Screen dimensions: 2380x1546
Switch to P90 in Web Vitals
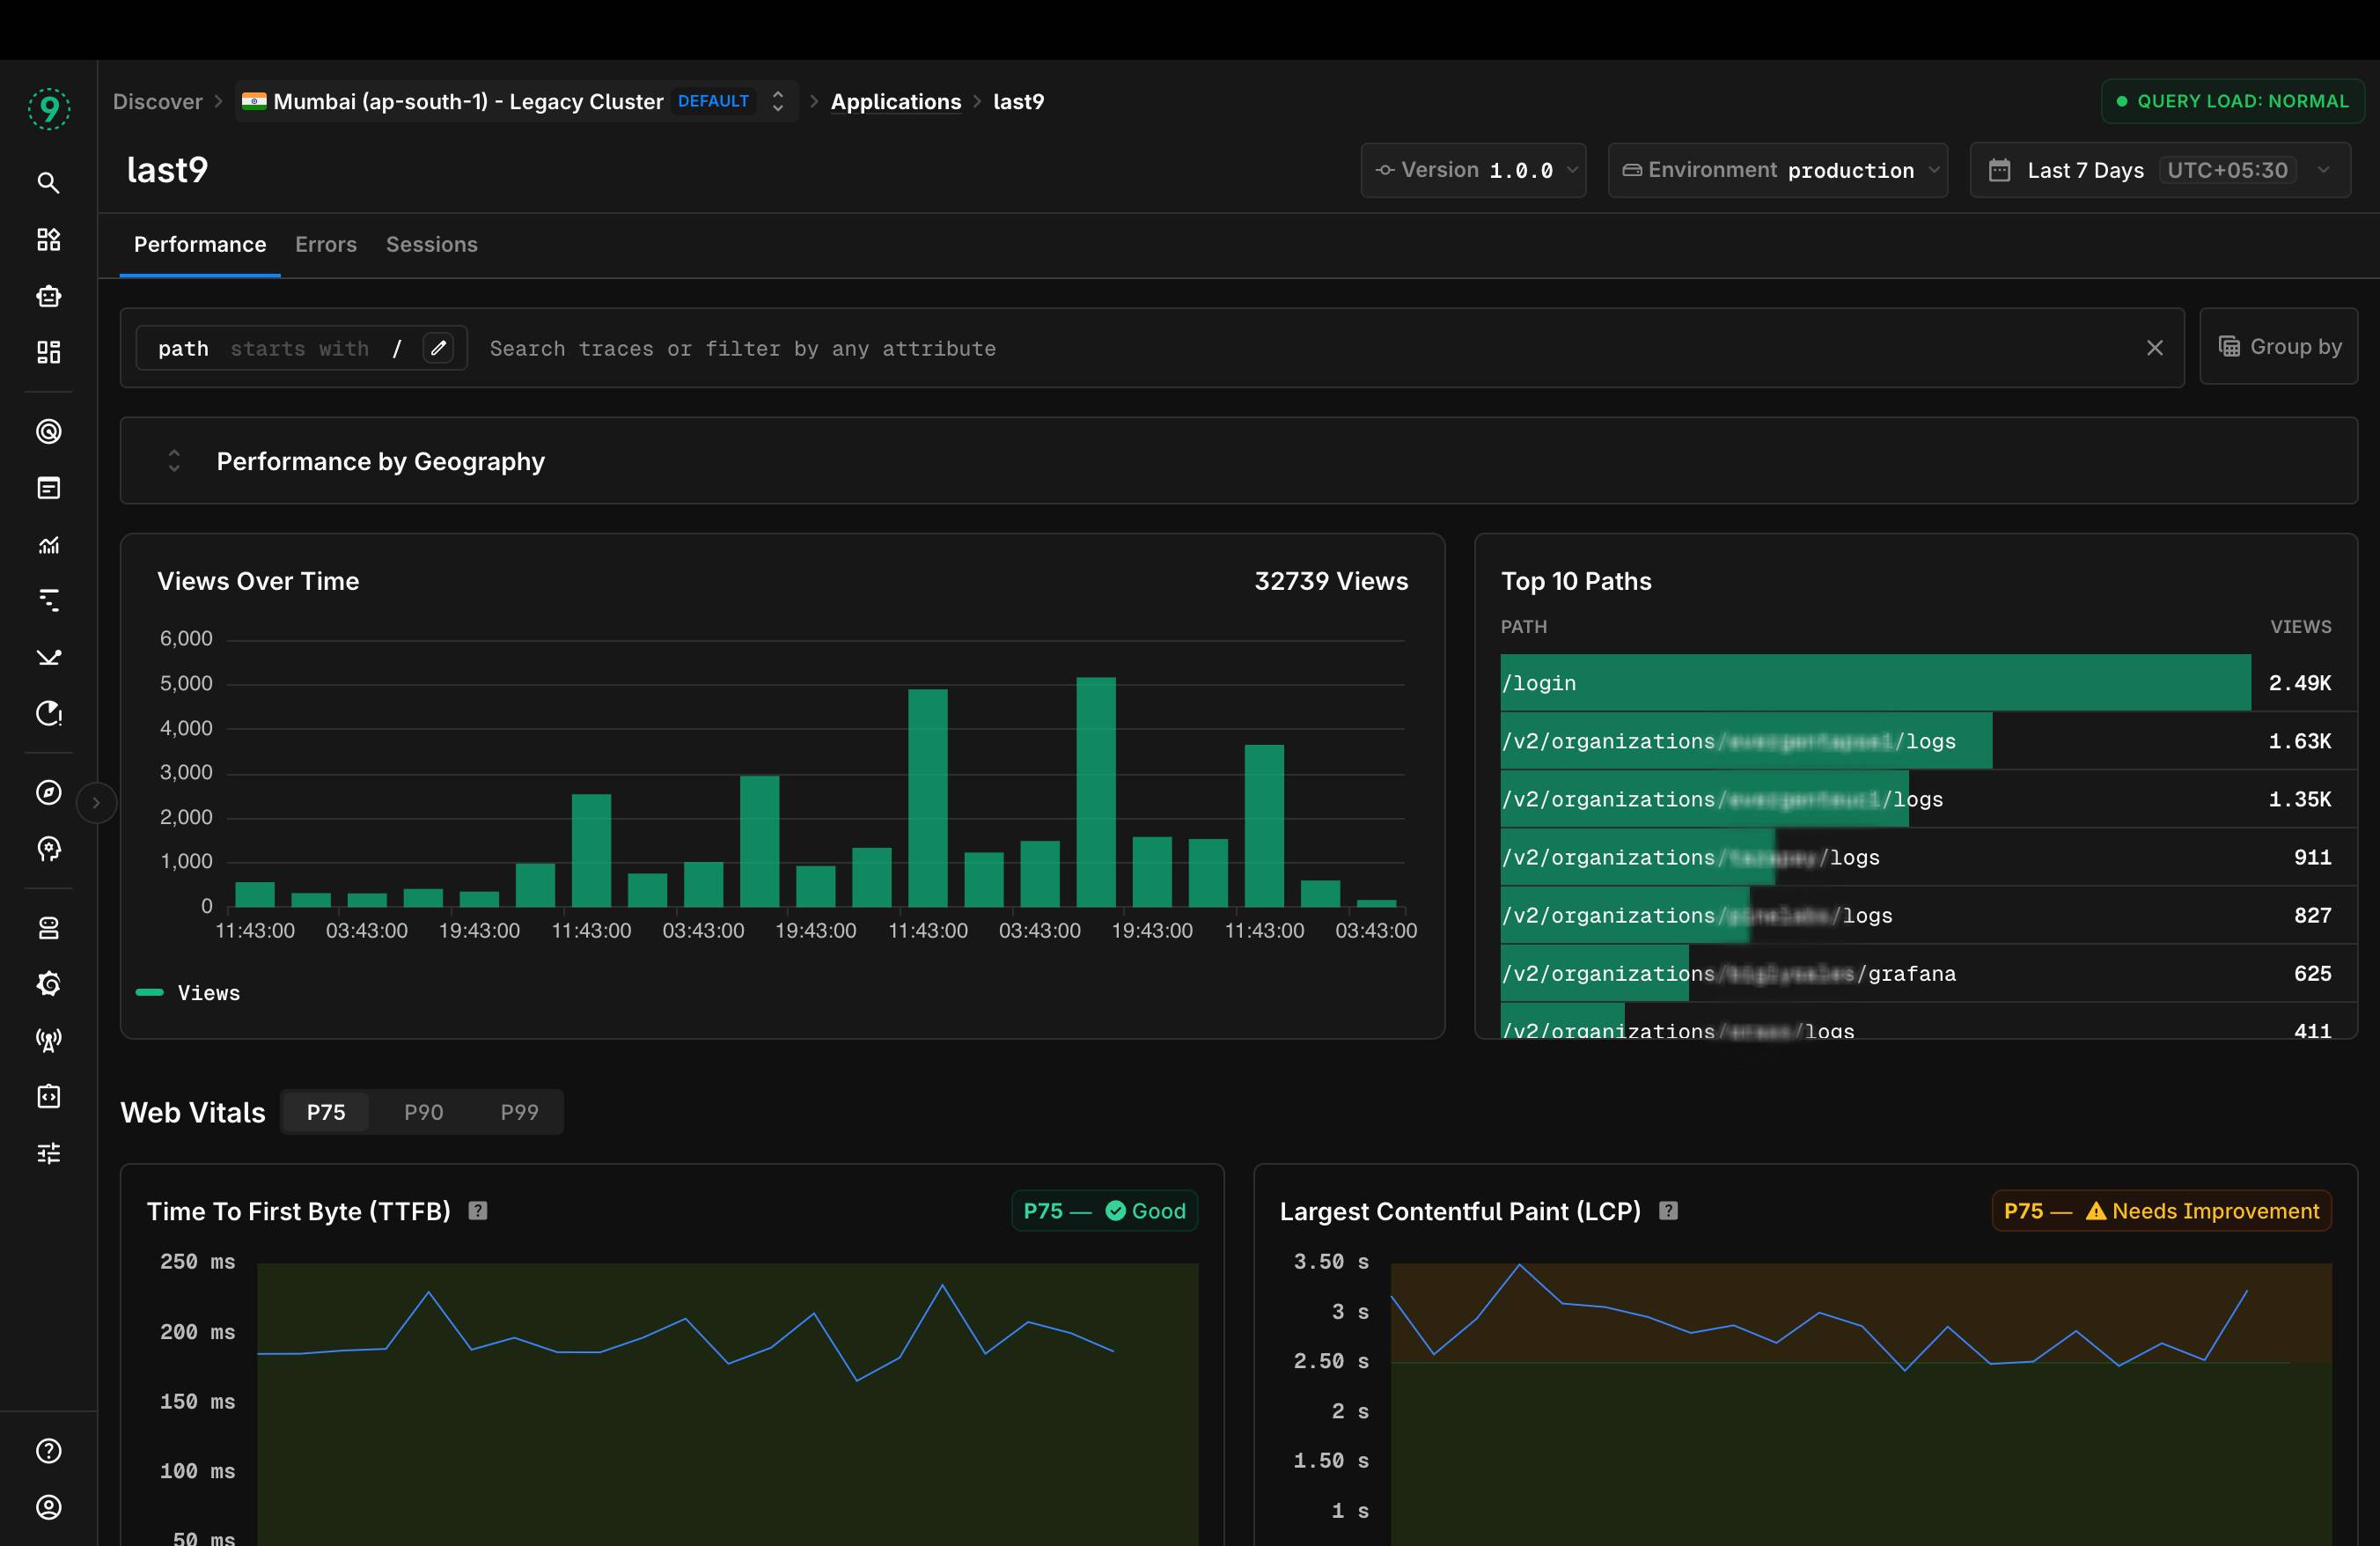tap(423, 1111)
